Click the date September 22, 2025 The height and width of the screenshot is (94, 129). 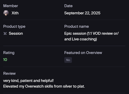82,13
